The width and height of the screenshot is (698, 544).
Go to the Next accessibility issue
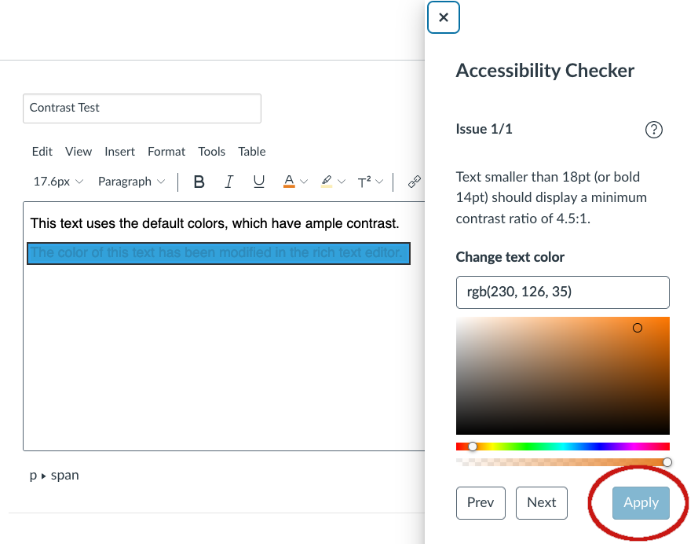[541, 502]
